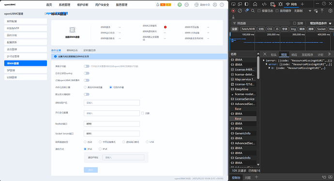This screenshot has width=334, height=181.
Task: Click the 筛选器 filter input in DevTools
Action: (x=261, y=23)
